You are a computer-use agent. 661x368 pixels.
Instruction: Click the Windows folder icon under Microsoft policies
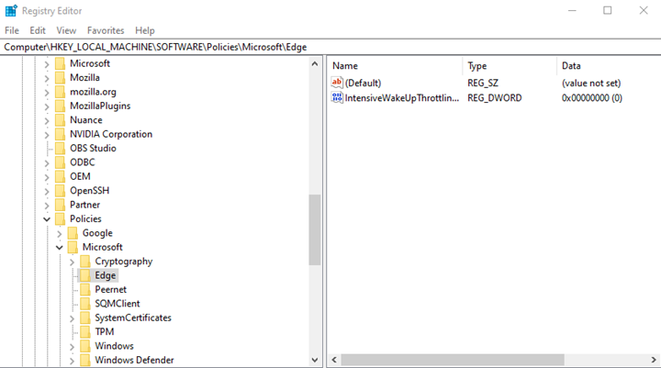(x=85, y=346)
